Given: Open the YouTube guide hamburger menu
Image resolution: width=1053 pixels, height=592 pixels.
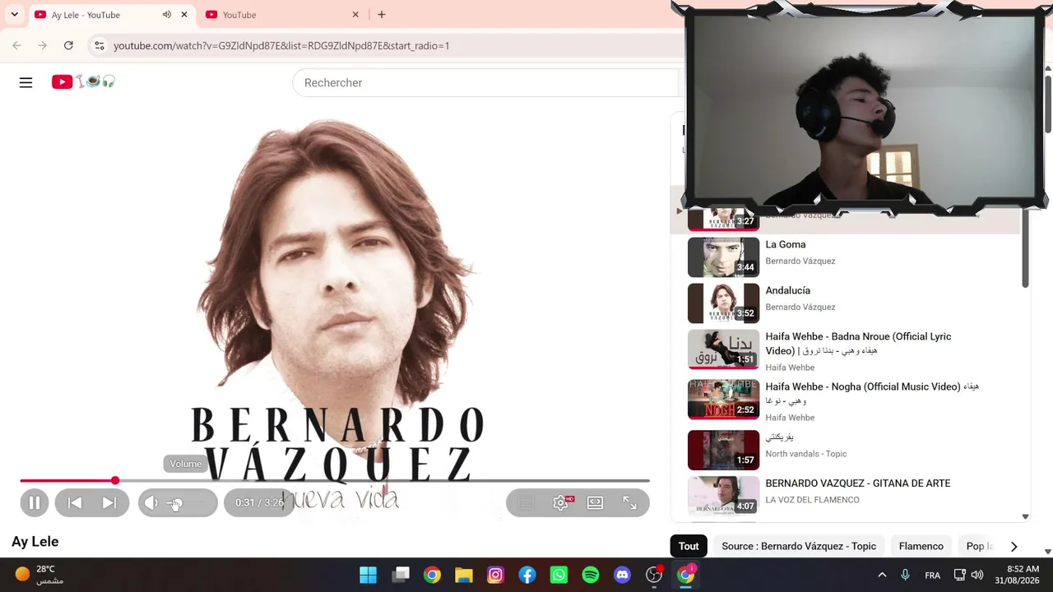Looking at the screenshot, I should pyautogui.click(x=26, y=82).
